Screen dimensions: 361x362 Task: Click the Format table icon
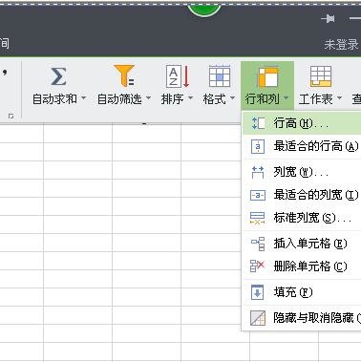click(x=220, y=76)
